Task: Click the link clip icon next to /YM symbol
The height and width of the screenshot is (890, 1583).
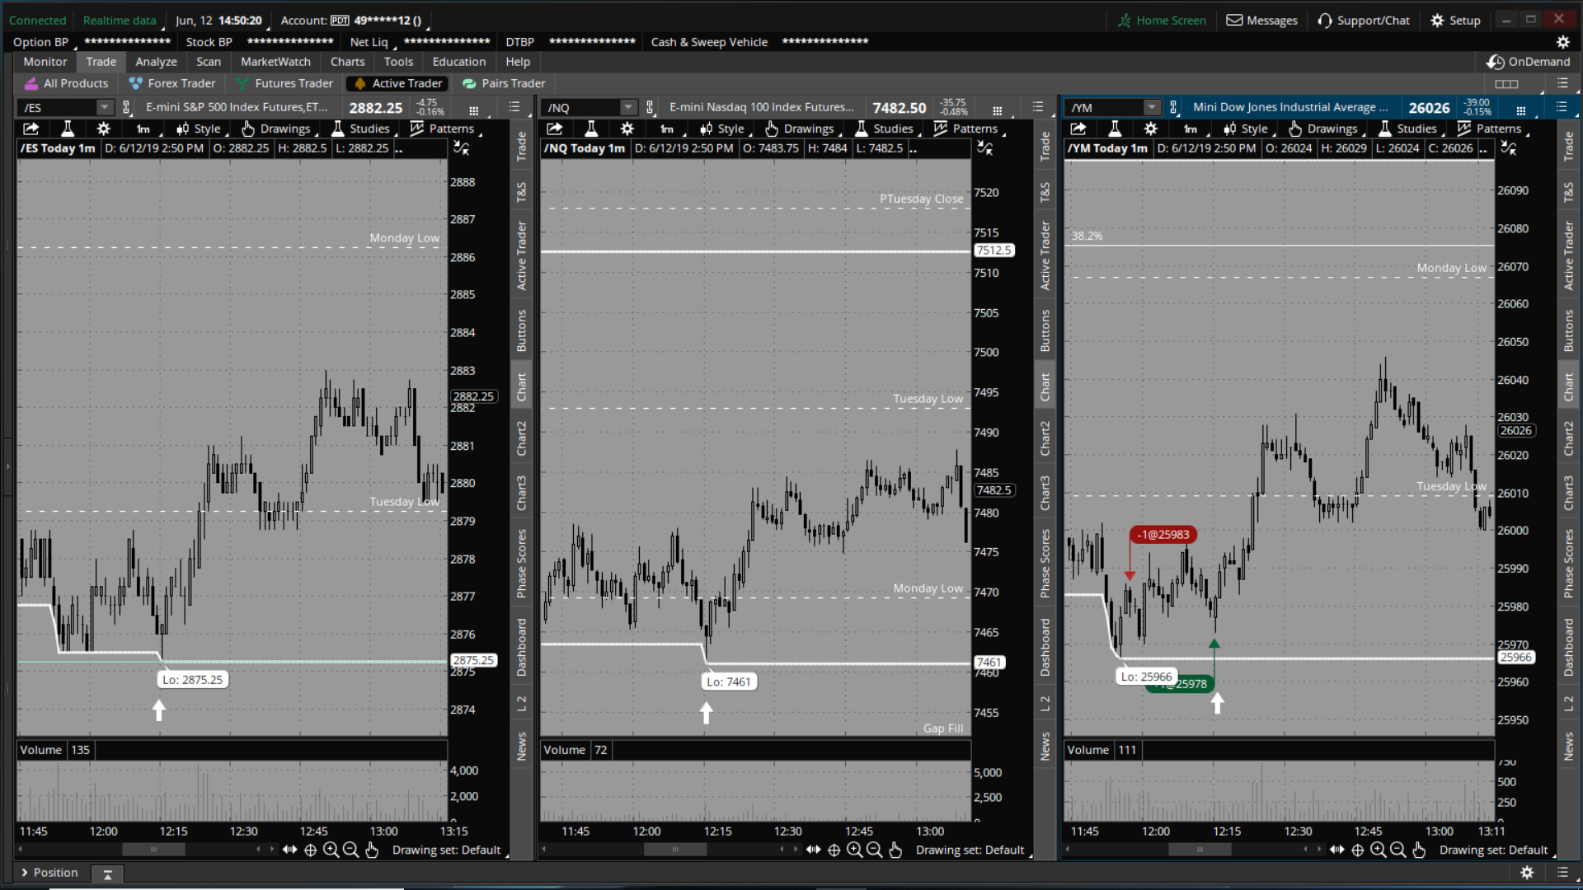Action: 1173,107
